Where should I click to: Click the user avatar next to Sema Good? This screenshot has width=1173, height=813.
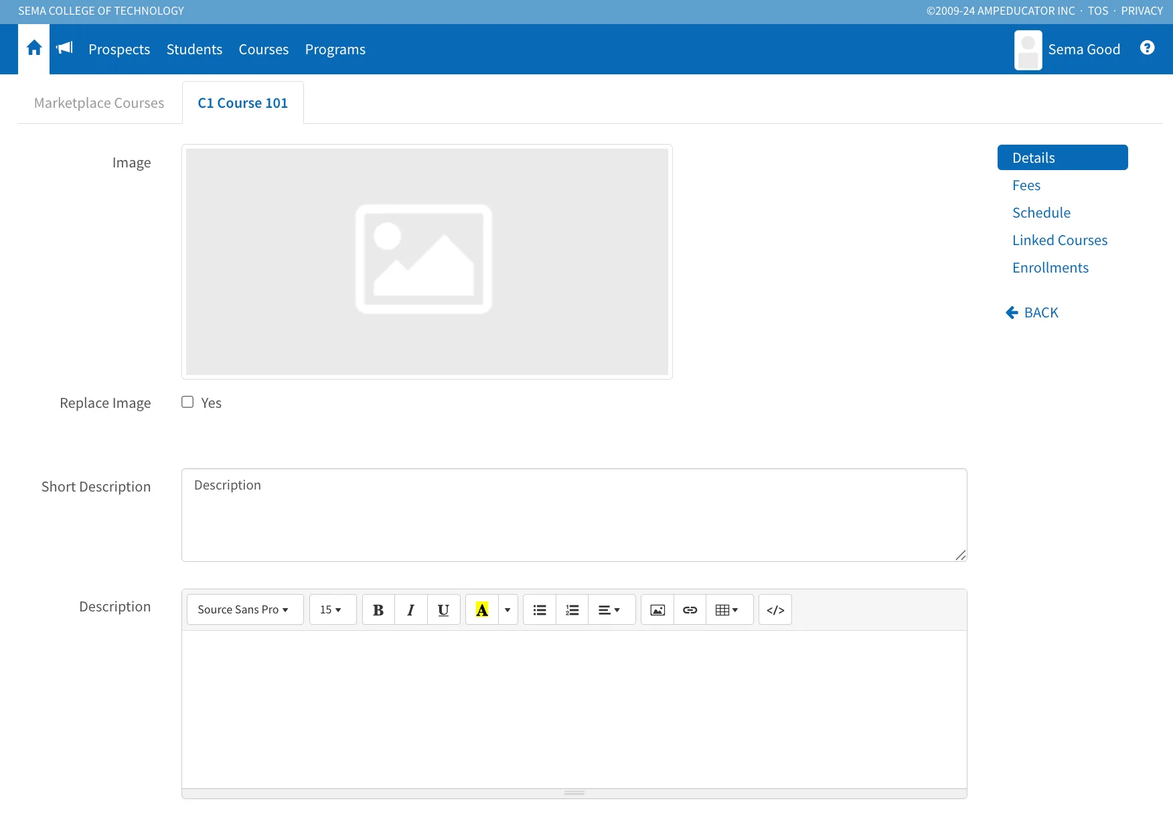point(1028,50)
